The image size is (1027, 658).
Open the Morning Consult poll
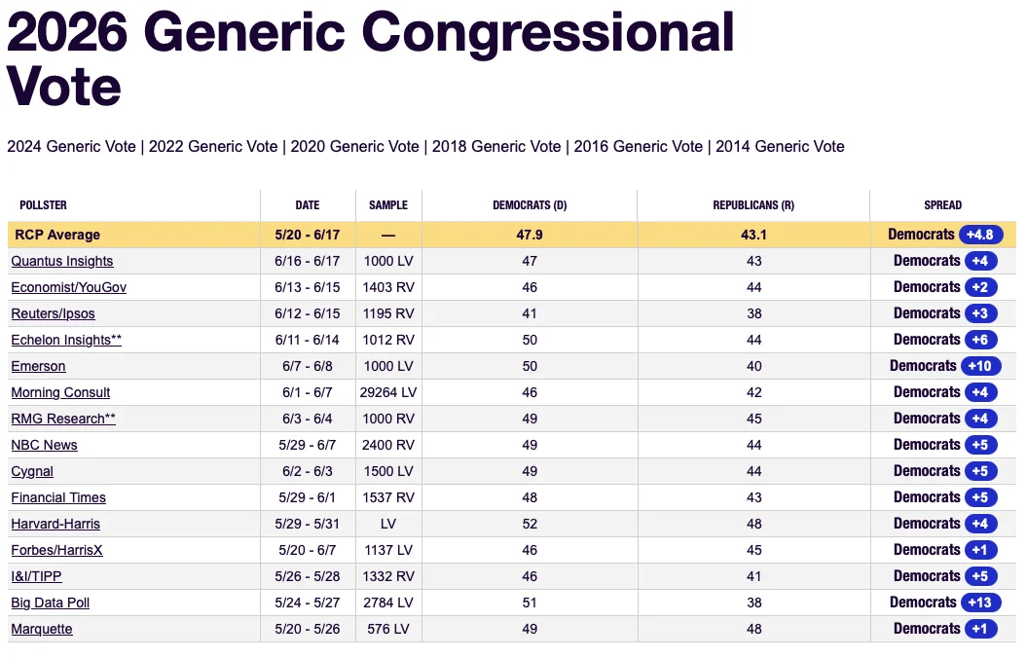(60, 393)
